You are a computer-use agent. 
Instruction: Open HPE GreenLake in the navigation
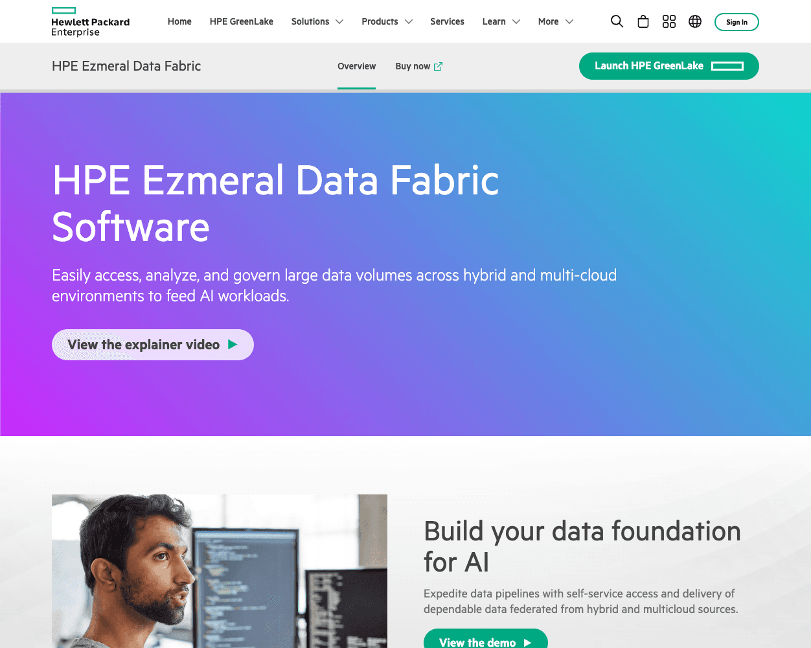coord(241,21)
